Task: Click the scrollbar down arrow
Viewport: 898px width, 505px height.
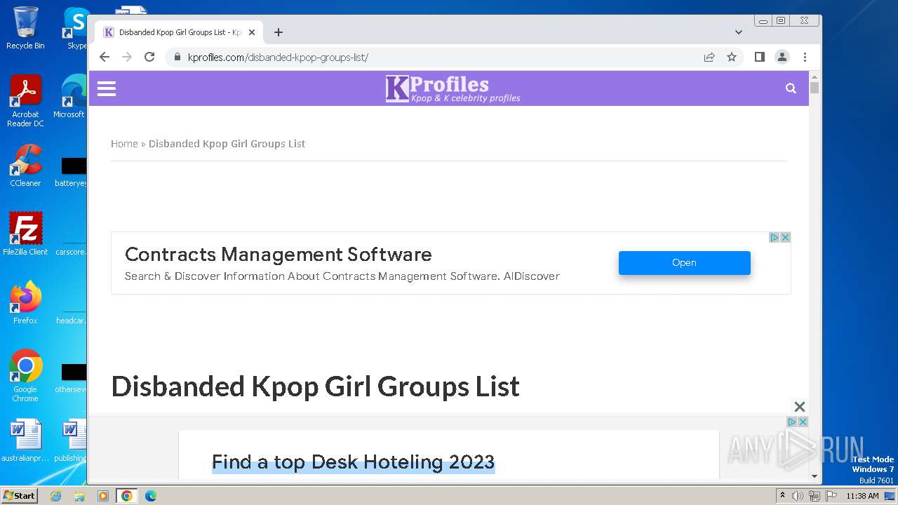Action: point(815,476)
